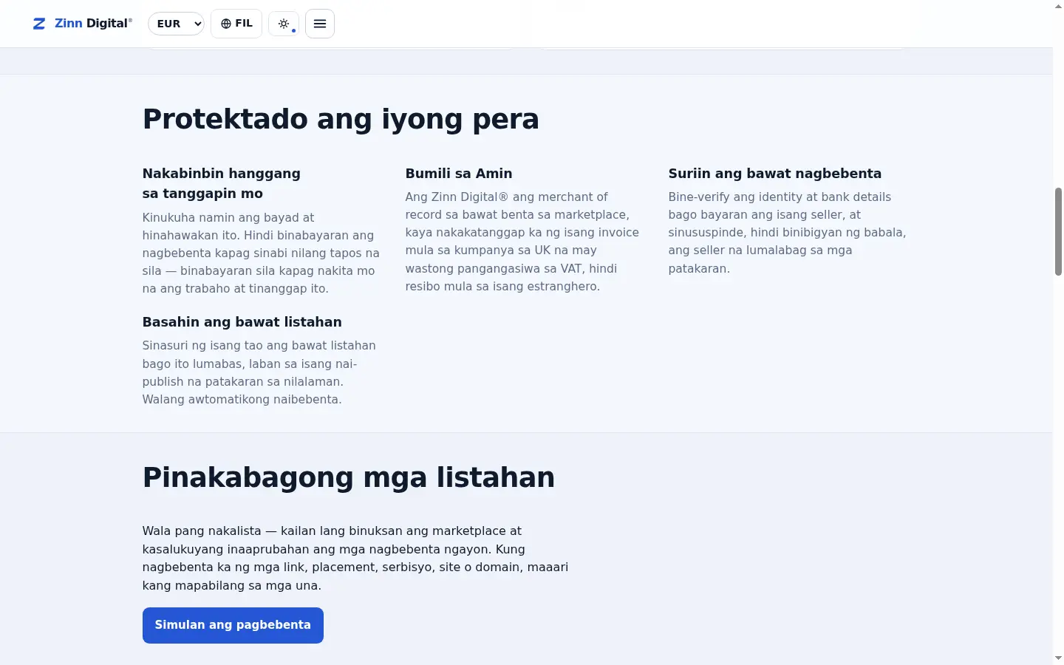Click the vertical scrollbar thumb

pyautogui.click(x=1058, y=231)
